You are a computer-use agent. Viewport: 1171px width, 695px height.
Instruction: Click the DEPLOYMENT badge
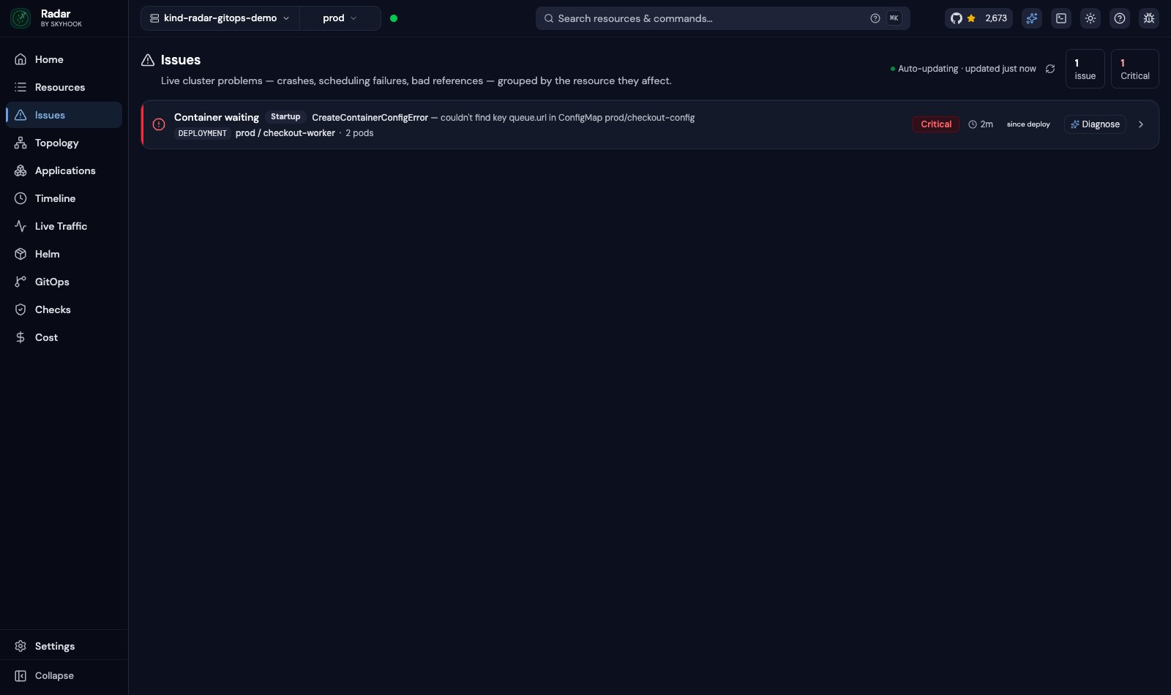click(203, 133)
